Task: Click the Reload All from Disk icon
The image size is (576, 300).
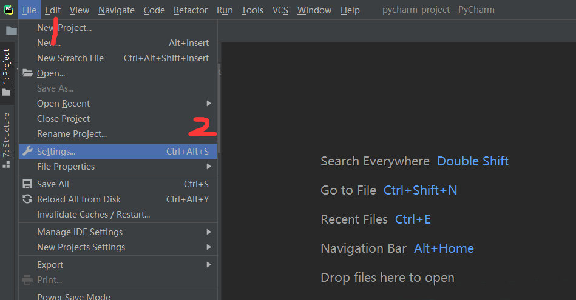Action: (27, 199)
